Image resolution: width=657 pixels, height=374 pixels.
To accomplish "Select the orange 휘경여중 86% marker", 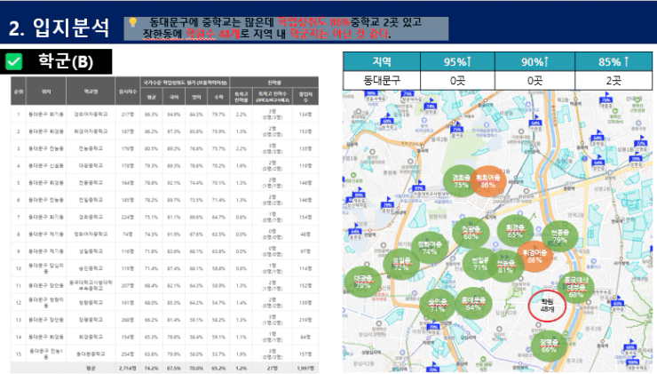I will coord(534,256).
